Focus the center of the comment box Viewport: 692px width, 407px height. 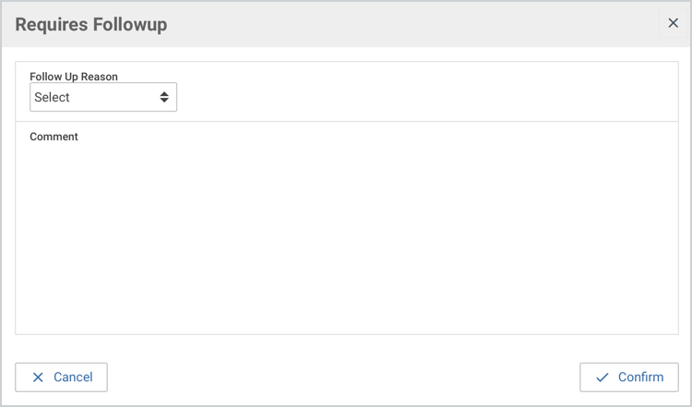coord(346,235)
